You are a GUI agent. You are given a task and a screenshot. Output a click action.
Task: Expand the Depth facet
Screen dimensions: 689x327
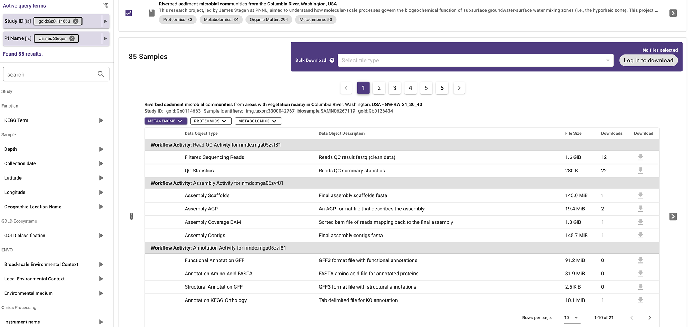pos(101,149)
